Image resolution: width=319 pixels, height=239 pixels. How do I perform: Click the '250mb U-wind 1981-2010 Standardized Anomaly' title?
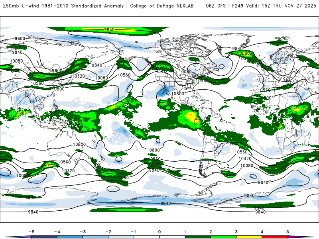(x=63, y=6)
